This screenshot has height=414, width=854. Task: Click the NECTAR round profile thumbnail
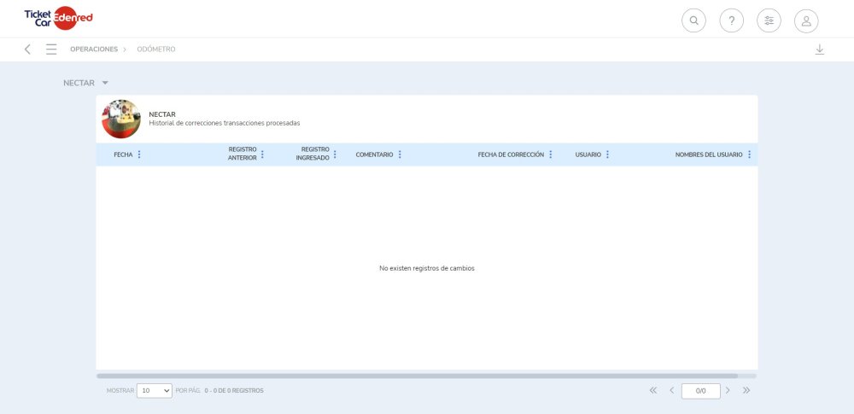pos(121,119)
